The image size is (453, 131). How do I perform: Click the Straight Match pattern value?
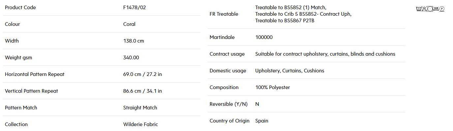(x=140, y=108)
